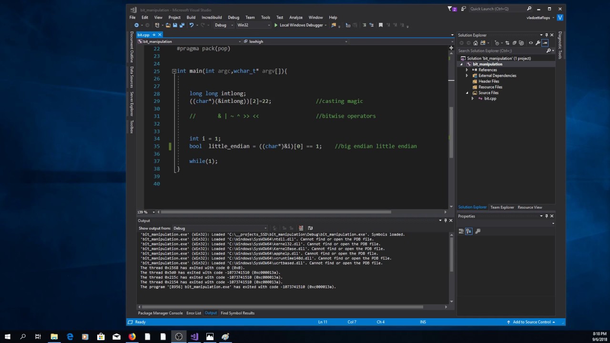Auto-hide pin on Solution Explorer panel
610x343 pixels.
pos(547,35)
